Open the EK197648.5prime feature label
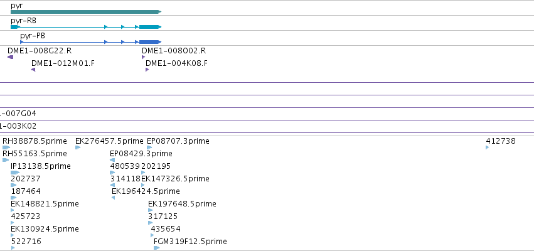This screenshot has width=534, height=251. 182,204
